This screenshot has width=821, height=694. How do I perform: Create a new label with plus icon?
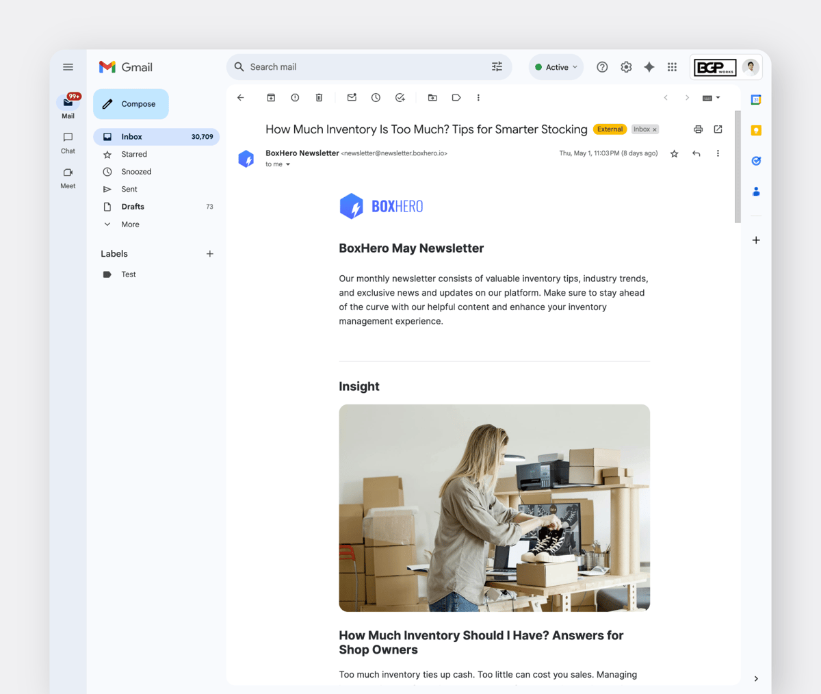[x=210, y=254]
